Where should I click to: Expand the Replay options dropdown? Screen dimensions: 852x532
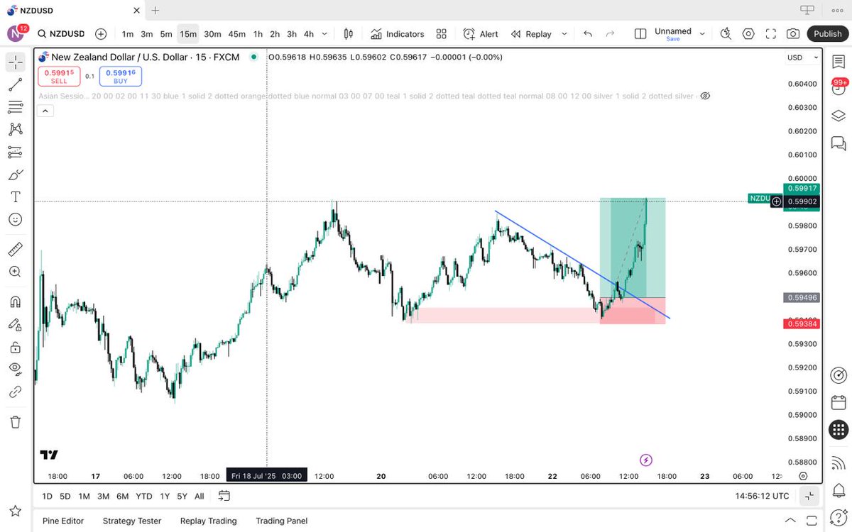pyautogui.click(x=564, y=34)
